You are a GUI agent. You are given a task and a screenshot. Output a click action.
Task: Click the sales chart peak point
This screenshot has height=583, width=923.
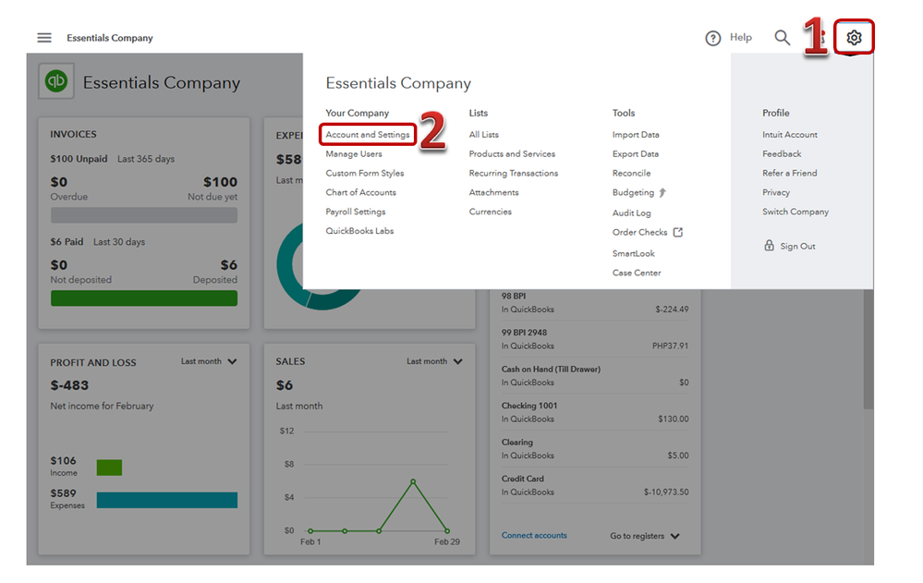click(413, 481)
